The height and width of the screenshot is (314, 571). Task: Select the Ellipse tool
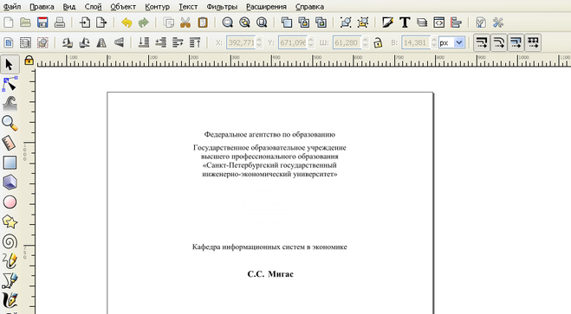(x=10, y=202)
